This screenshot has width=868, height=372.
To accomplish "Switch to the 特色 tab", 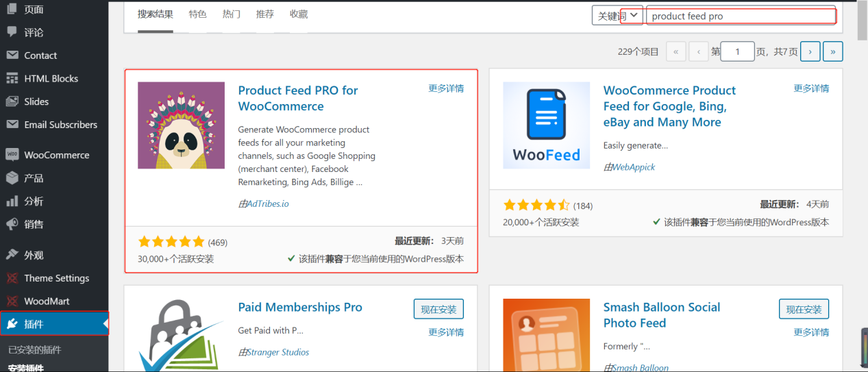I will pyautogui.click(x=198, y=14).
